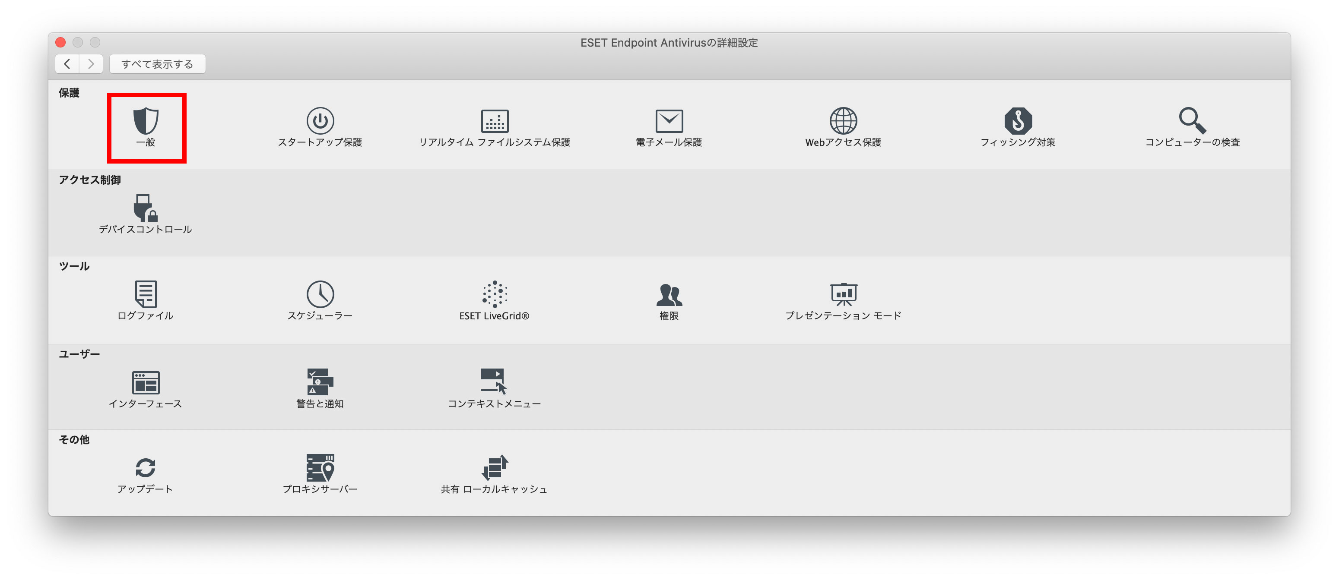Go back with the left chevron button

click(x=67, y=64)
